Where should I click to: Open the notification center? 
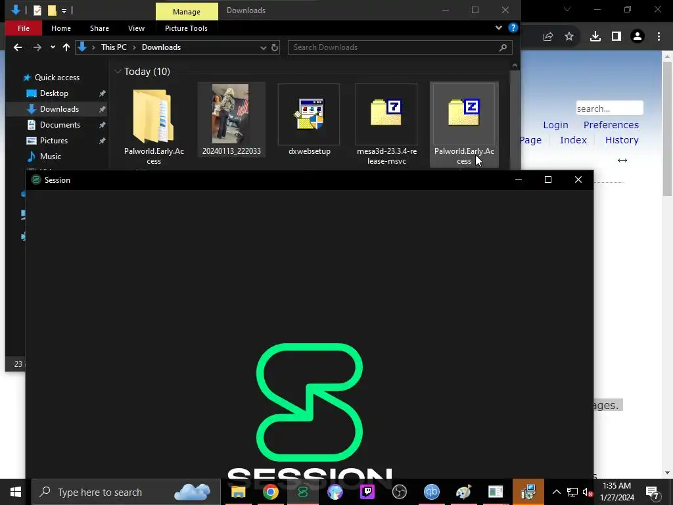point(653,492)
